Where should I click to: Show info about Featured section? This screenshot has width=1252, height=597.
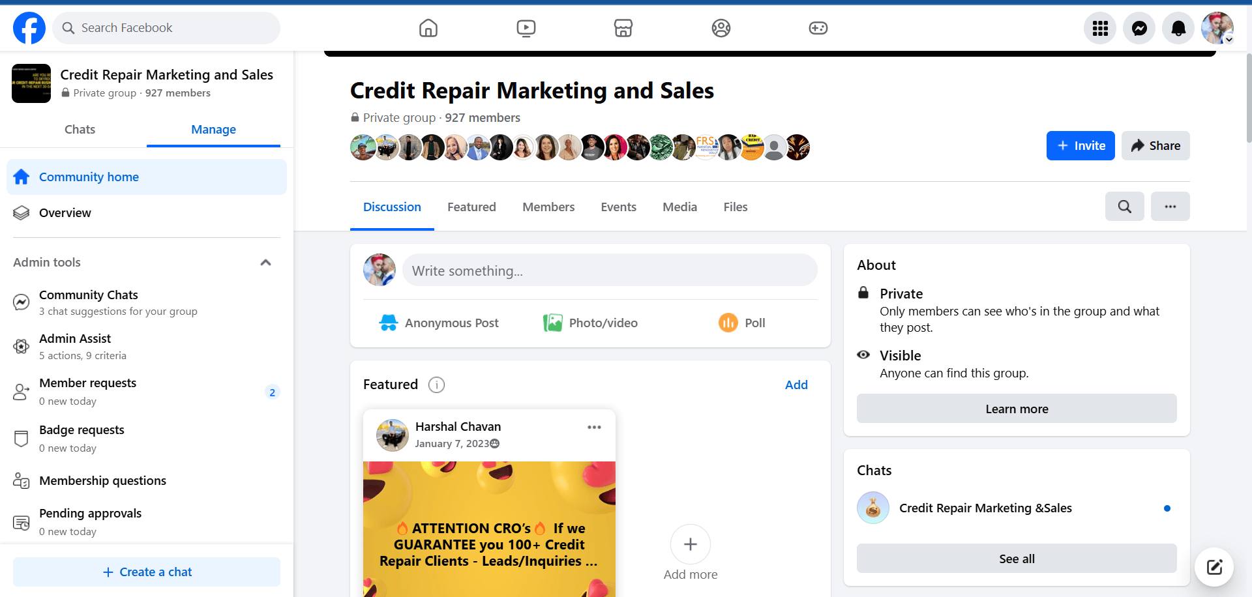click(437, 385)
